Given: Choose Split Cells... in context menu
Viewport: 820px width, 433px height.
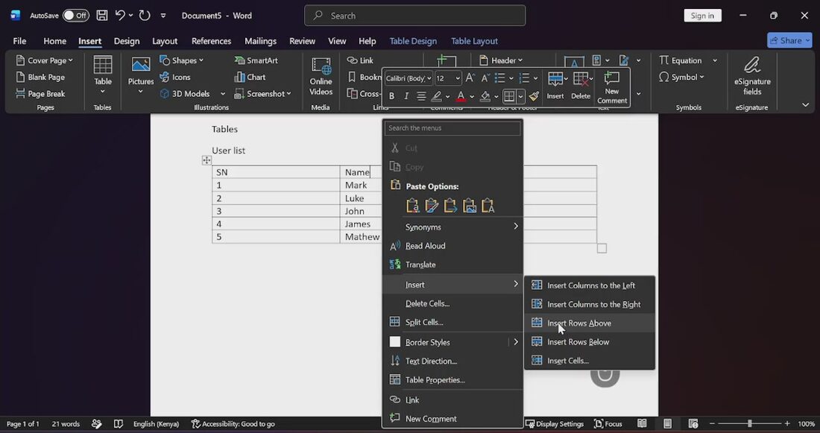Looking at the screenshot, I should 452,322.
